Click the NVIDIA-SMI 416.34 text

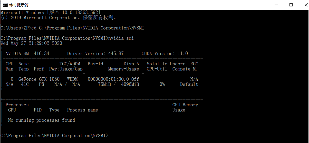pyautogui.click(x=27, y=54)
